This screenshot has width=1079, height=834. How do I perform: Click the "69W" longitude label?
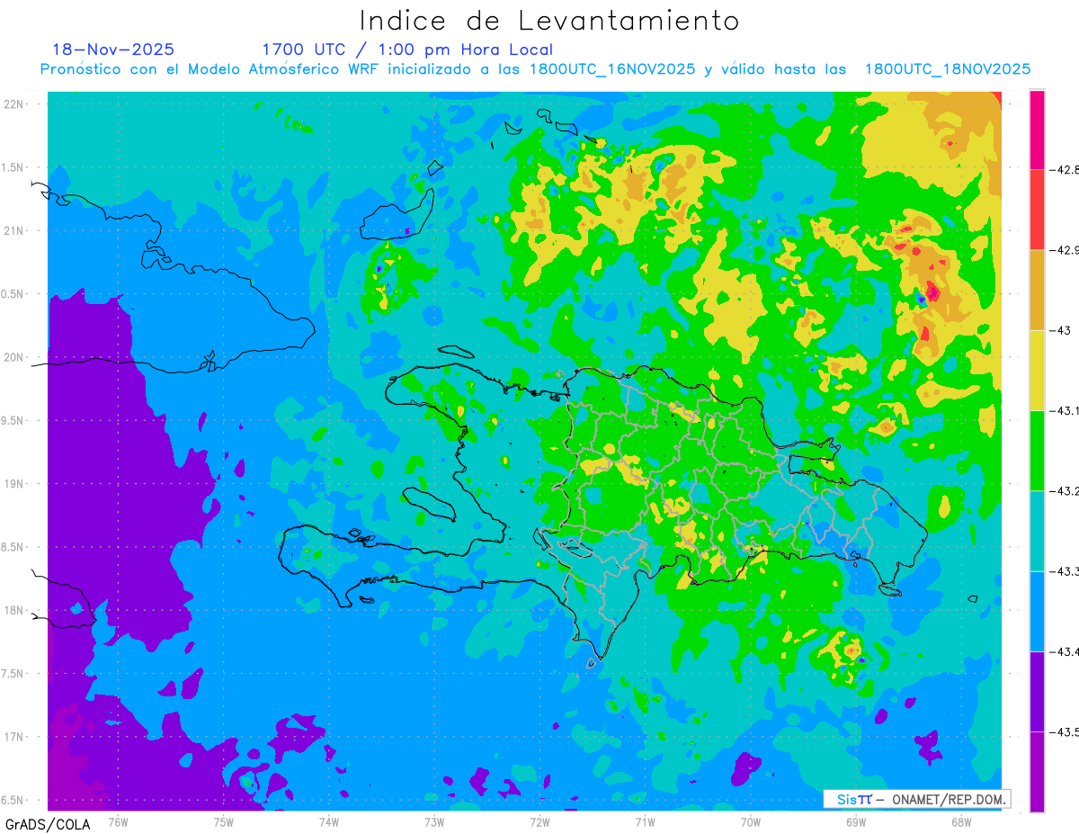855,821
